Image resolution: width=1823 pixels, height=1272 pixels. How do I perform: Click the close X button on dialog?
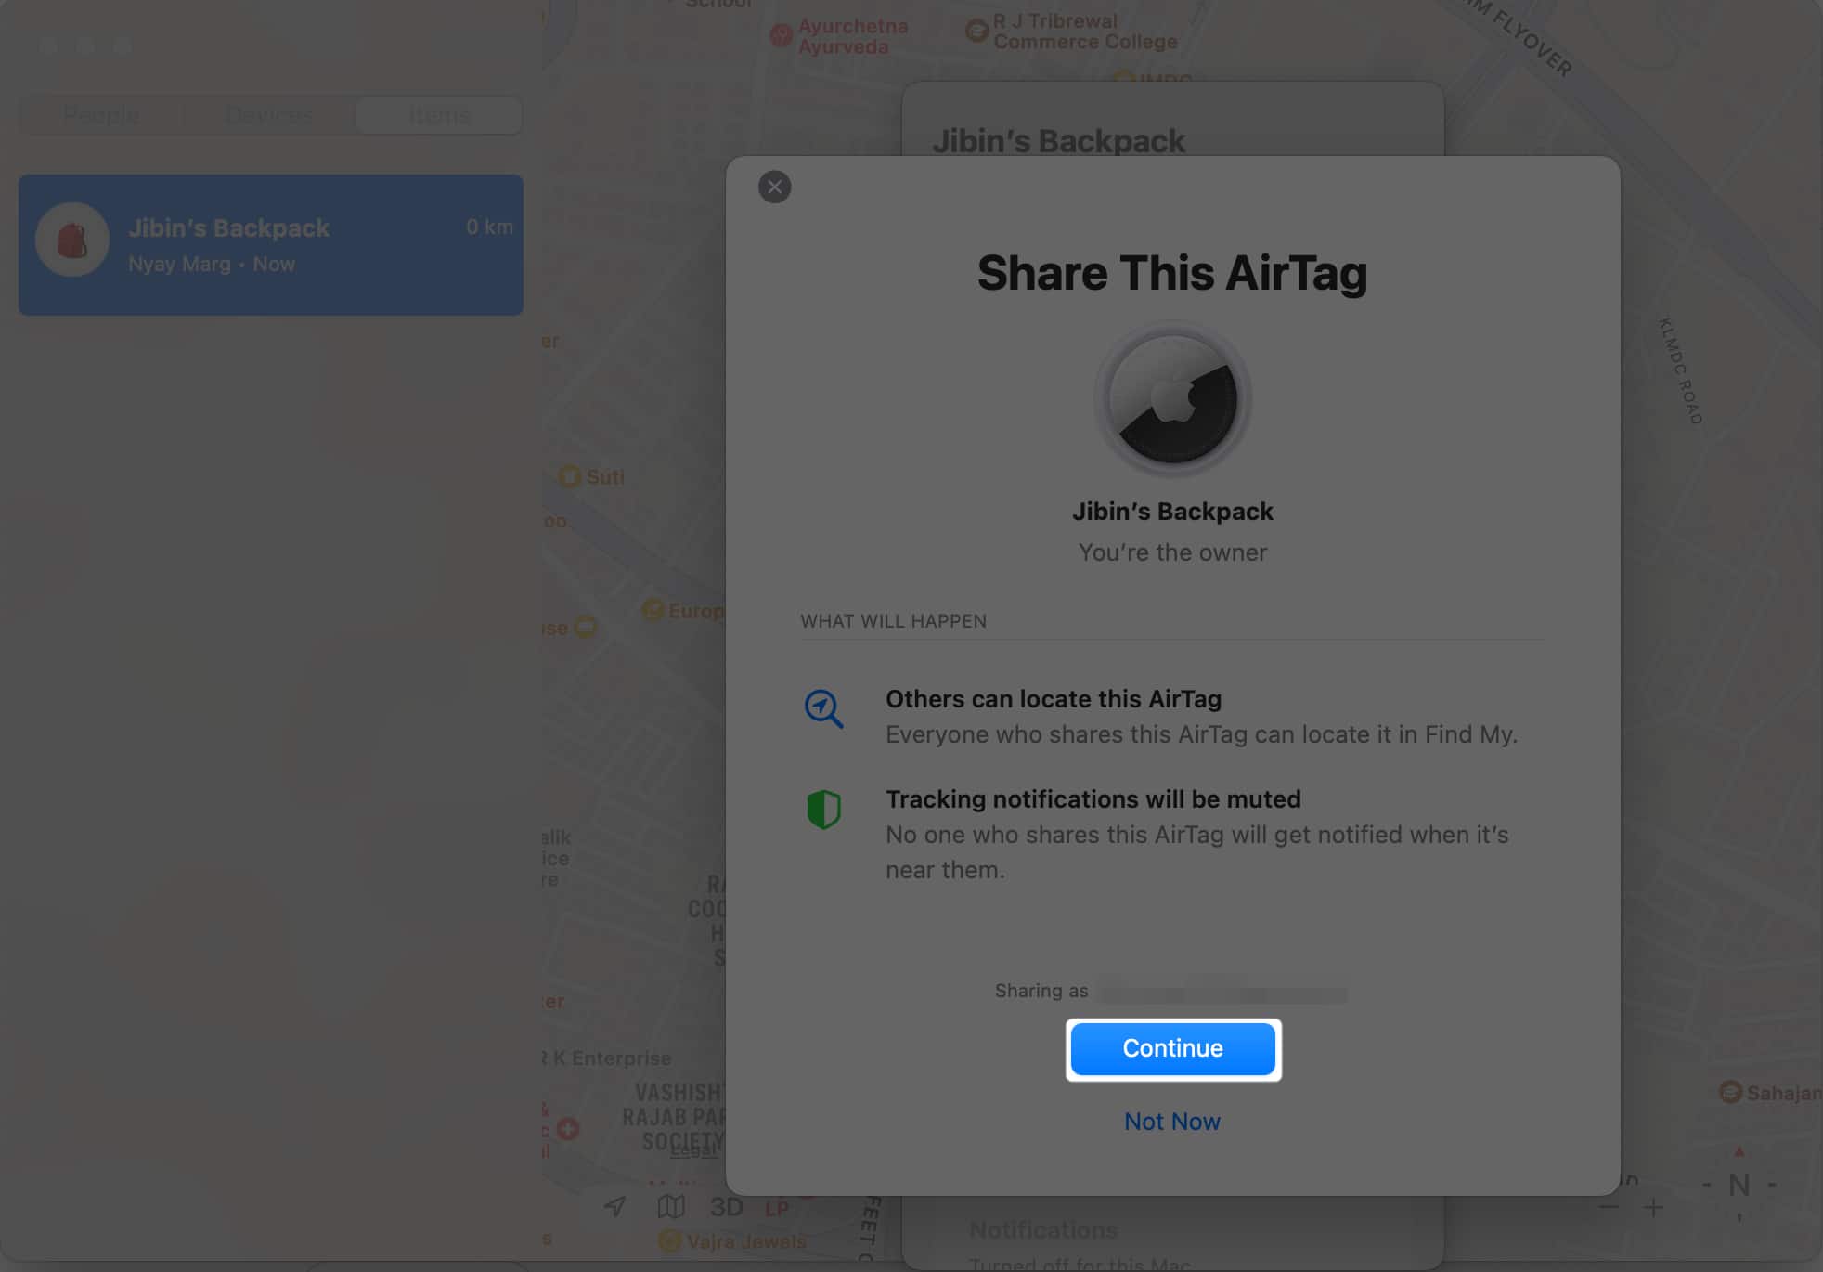click(773, 186)
